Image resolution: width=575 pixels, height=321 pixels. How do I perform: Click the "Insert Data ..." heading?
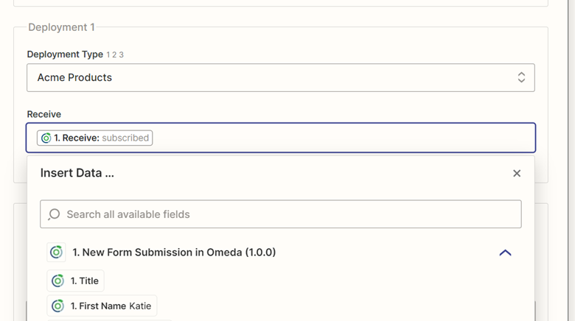click(77, 173)
